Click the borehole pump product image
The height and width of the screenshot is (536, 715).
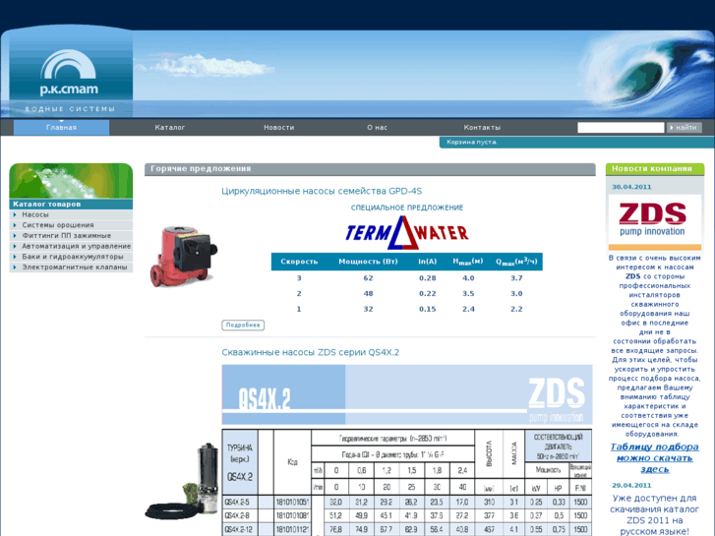pyautogui.click(x=182, y=481)
